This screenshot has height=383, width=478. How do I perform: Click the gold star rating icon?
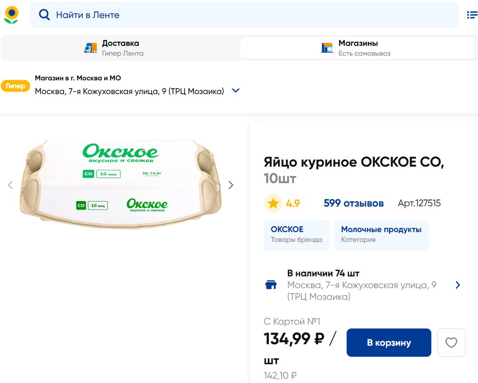click(x=273, y=203)
